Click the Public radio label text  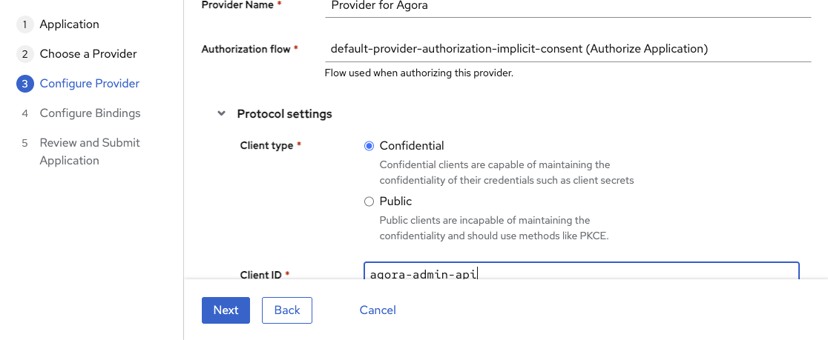(x=395, y=201)
